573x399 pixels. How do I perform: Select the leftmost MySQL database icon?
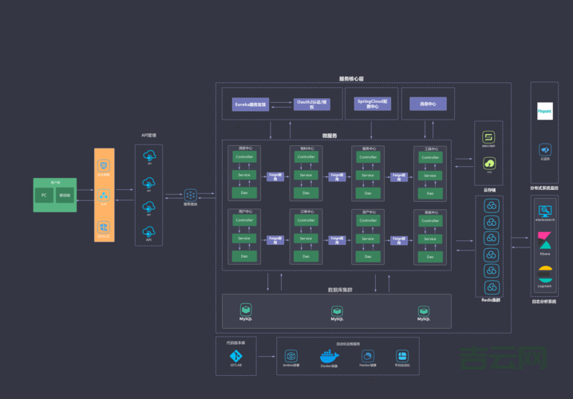click(247, 310)
